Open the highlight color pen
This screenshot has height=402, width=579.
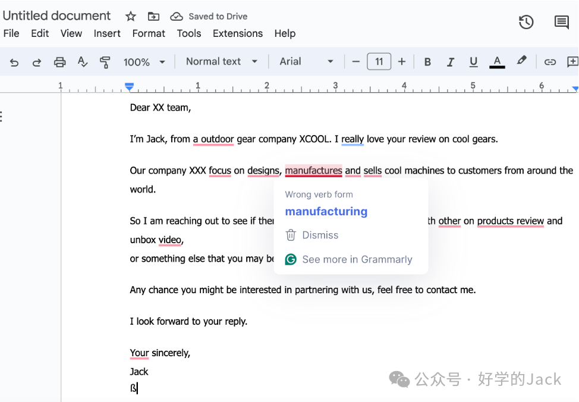tap(521, 61)
